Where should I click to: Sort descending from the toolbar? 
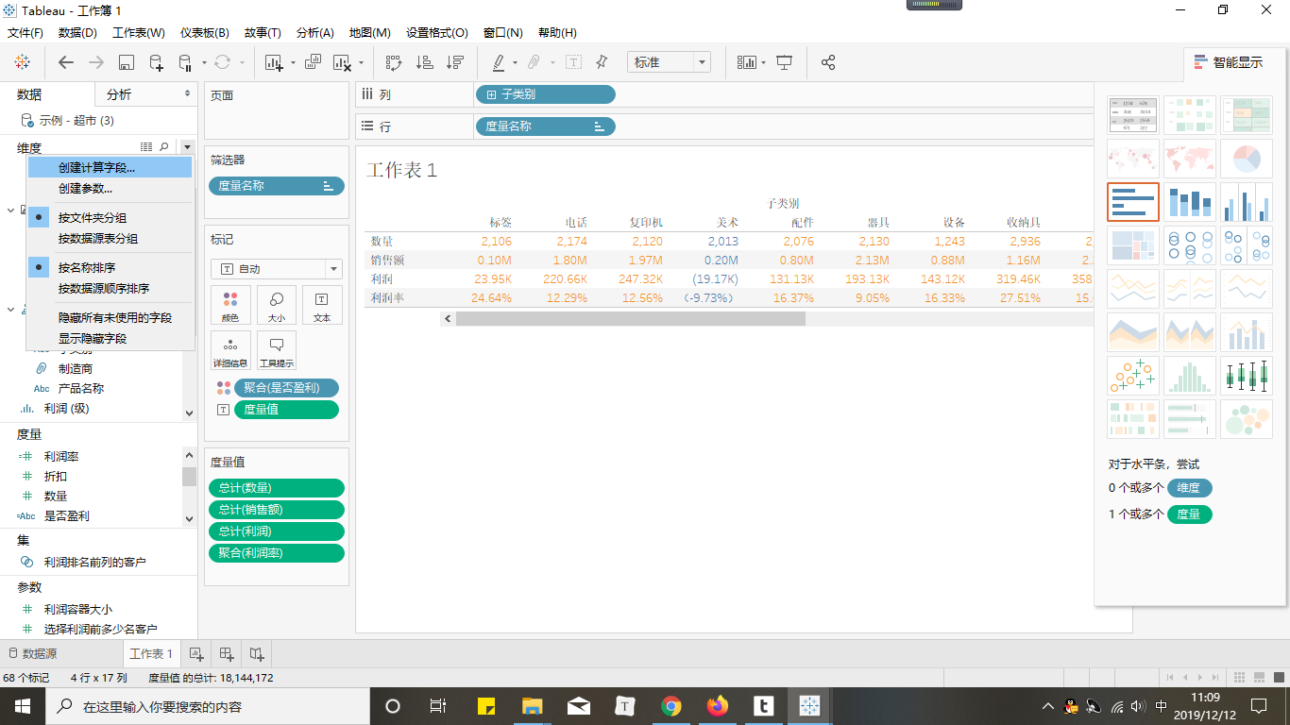455,62
